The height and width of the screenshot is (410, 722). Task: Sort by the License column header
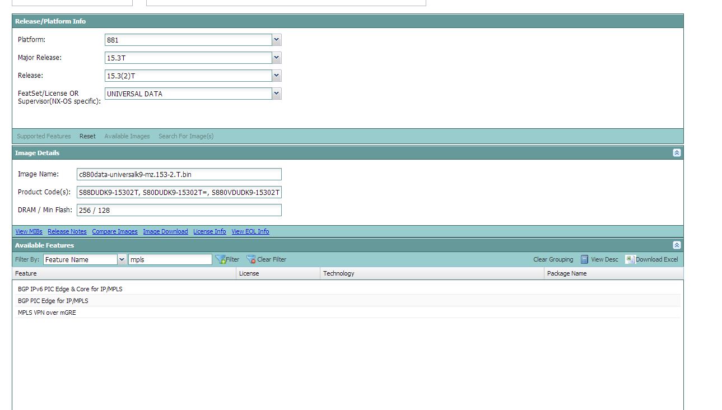coord(278,273)
